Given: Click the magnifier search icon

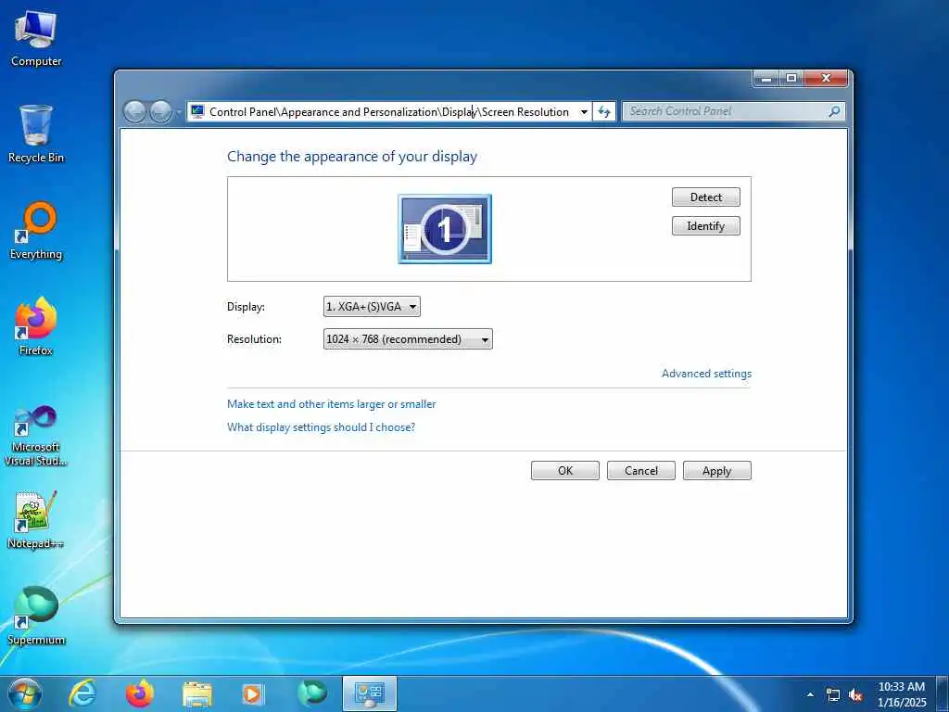Looking at the screenshot, I should click(x=834, y=111).
